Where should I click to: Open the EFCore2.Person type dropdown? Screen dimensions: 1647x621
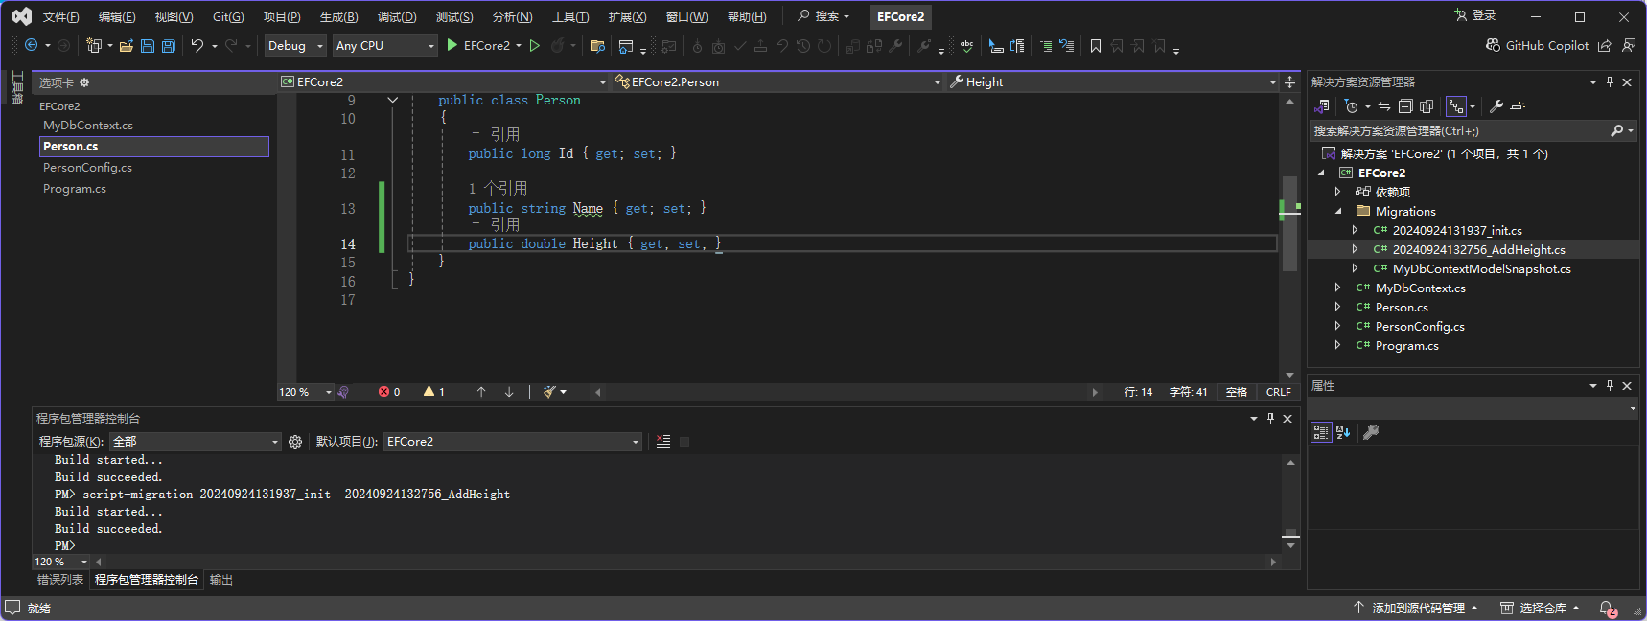click(x=777, y=82)
